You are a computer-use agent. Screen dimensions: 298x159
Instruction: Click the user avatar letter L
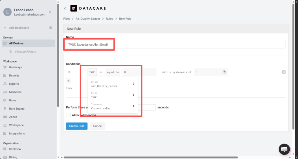(x=8, y=12)
